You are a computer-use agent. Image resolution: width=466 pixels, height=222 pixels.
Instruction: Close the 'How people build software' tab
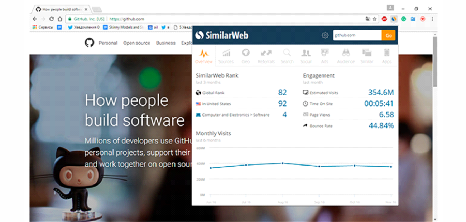tap(86, 9)
